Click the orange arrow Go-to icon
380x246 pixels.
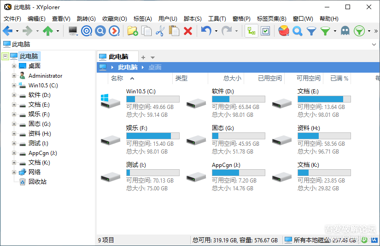114,31
